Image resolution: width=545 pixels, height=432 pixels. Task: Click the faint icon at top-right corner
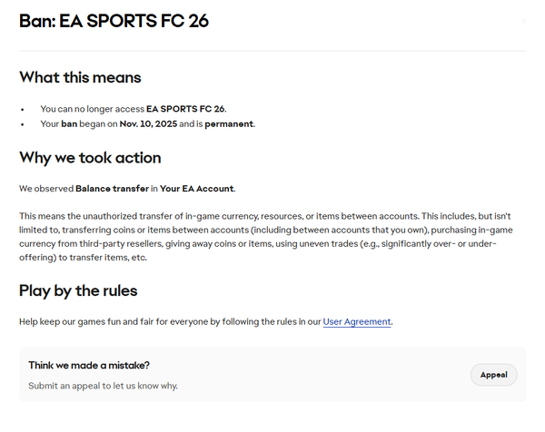click(x=524, y=20)
